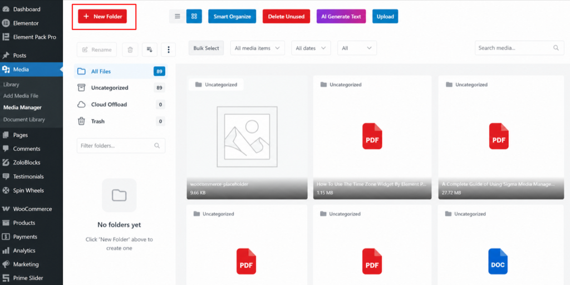
Task: Open the Time Zone Widget PDF card
Action: (372, 137)
